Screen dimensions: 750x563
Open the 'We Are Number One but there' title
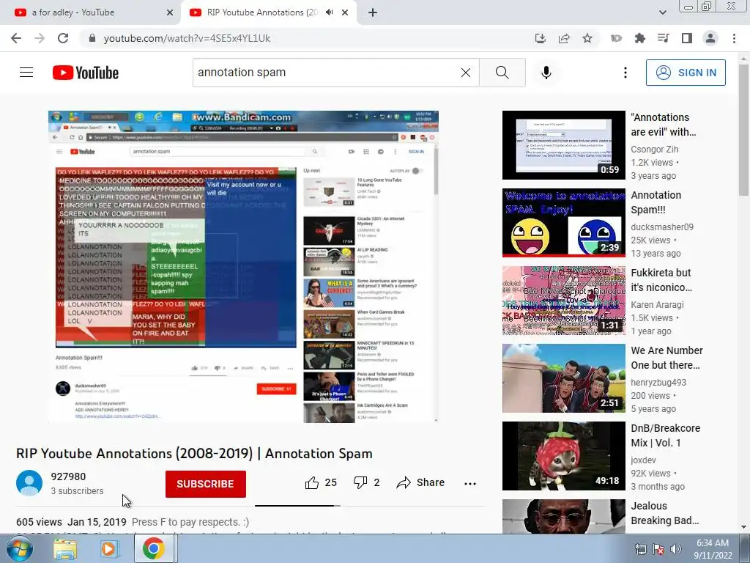pos(667,358)
